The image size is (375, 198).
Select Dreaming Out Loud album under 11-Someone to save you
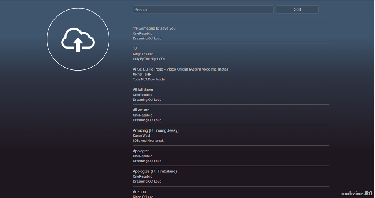(x=147, y=38)
